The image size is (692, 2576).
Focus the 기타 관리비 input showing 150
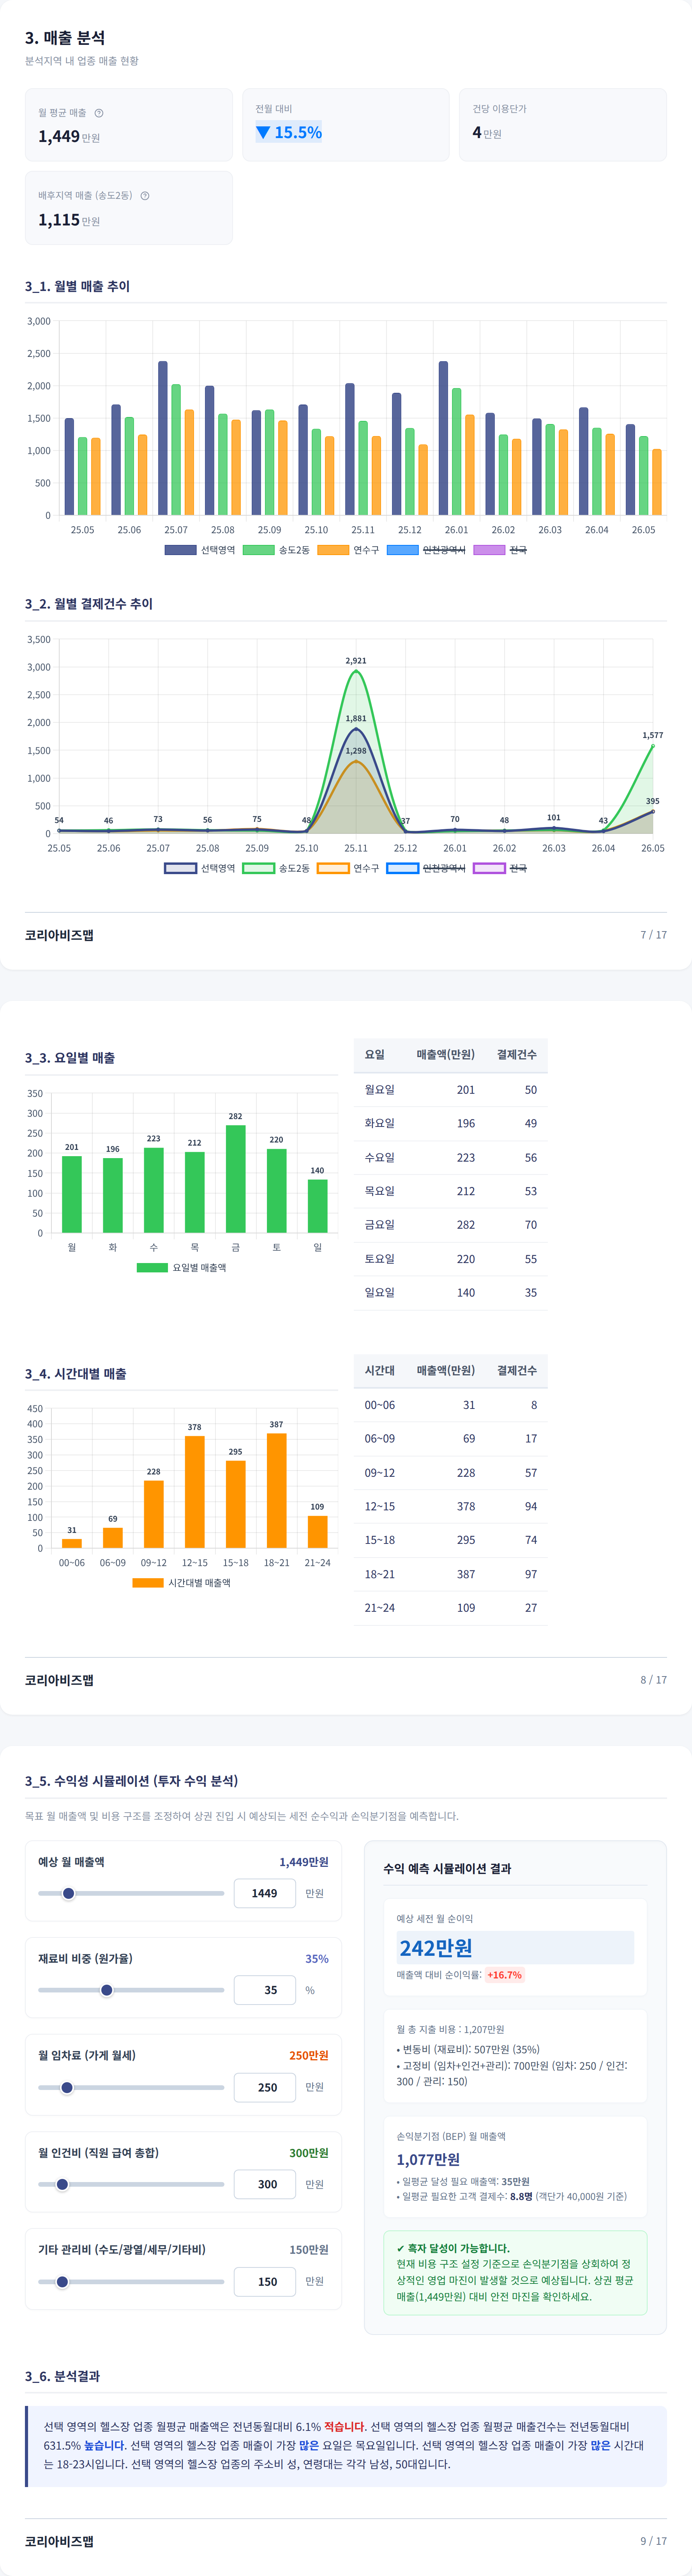click(265, 2282)
